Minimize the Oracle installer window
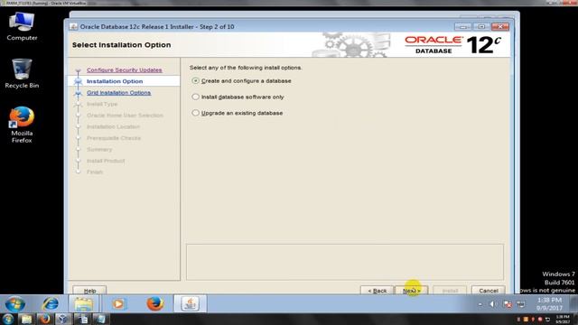This screenshot has height=325, width=578. [463, 26]
